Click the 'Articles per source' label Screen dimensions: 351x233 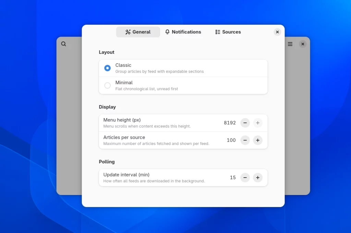point(124,138)
